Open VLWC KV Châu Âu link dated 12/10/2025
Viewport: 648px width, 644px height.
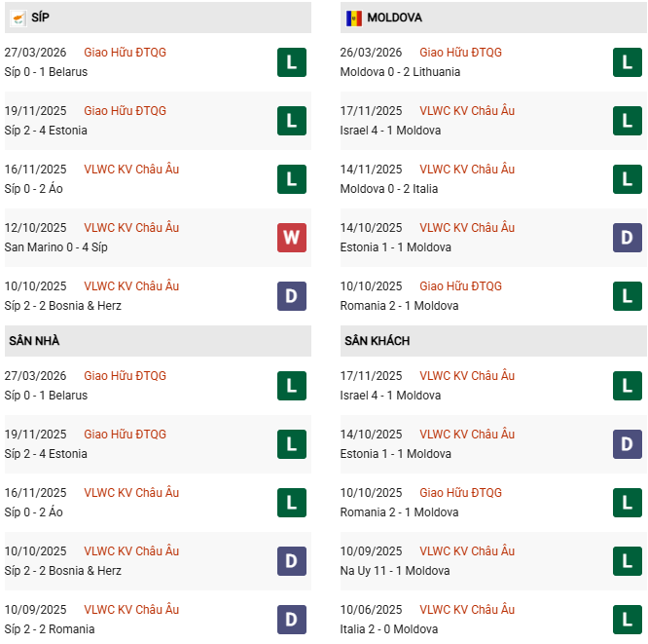131,228
